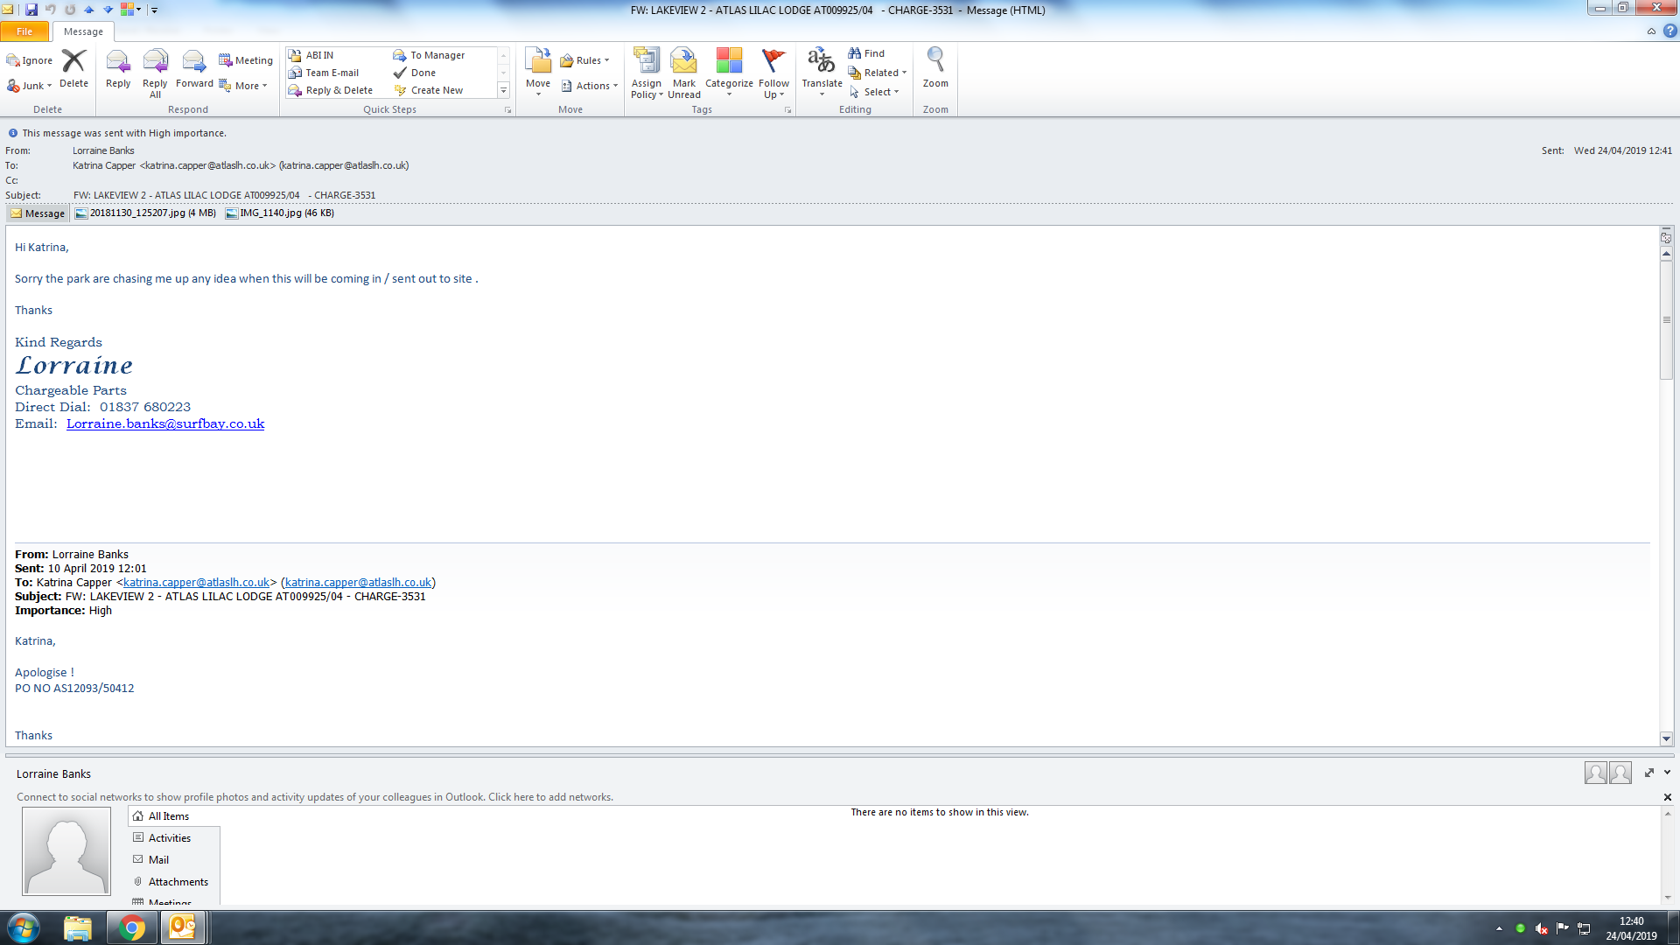Forward this message
This screenshot has height=945, width=1680.
pyautogui.click(x=194, y=67)
